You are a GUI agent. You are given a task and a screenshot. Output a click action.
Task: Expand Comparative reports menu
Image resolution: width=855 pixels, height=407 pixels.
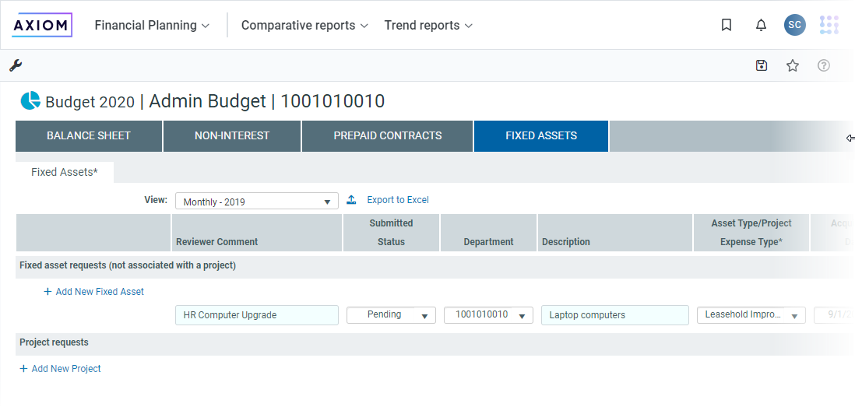(x=304, y=26)
